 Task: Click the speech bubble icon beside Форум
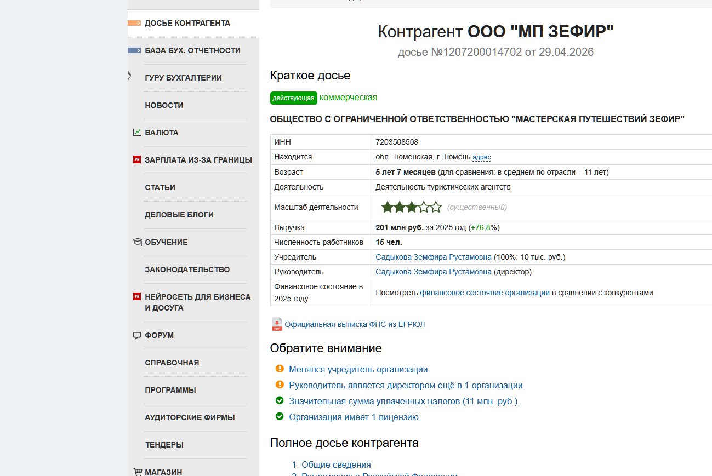pyautogui.click(x=137, y=335)
